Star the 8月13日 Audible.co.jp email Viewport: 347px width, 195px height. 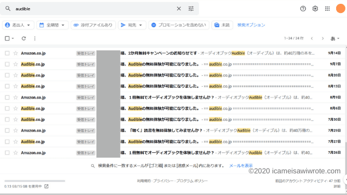[x=16, y=86]
